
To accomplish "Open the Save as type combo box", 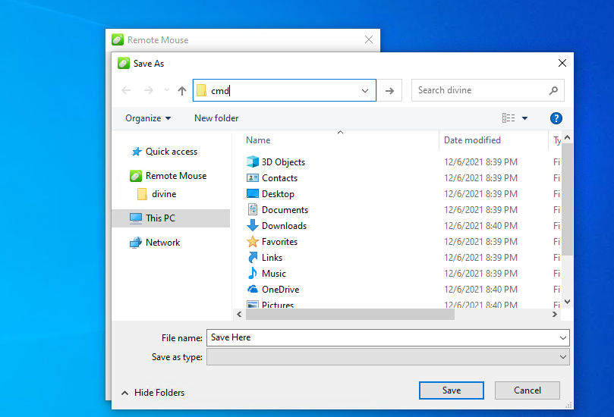I will (x=387, y=356).
